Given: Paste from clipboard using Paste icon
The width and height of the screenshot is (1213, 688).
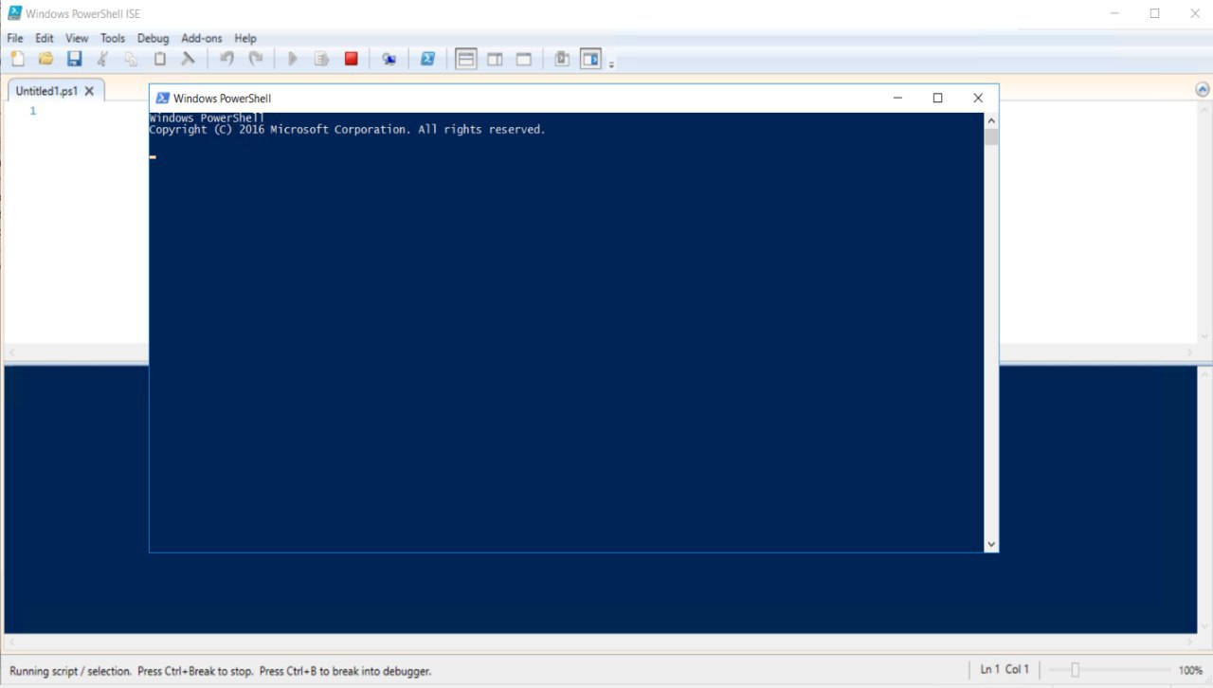Looking at the screenshot, I should (x=159, y=59).
